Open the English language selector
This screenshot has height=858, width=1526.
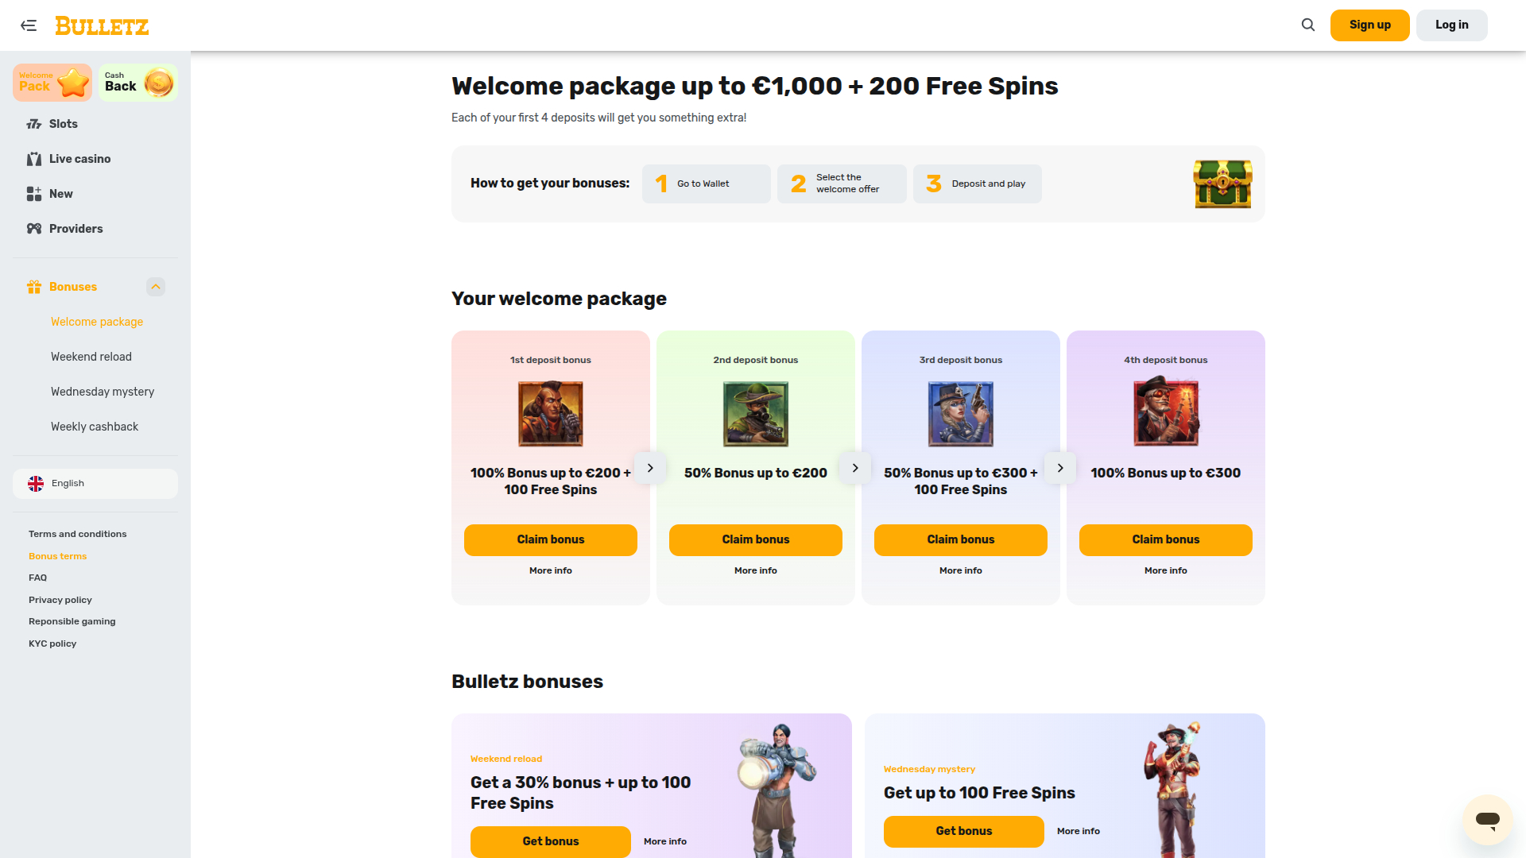tap(95, 483)
